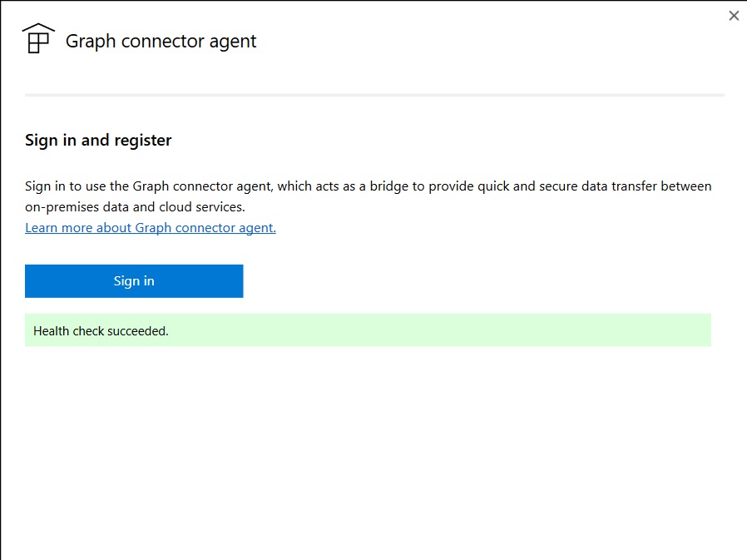Click the connector agent house-shaped emblem
747x560 pixels.
click(37, 37)
